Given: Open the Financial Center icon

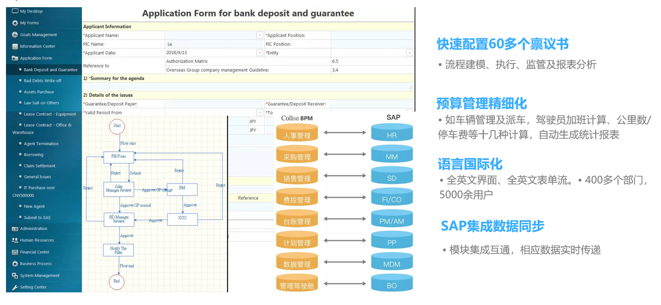Looking at the screenshot, I should coord(15,252).
